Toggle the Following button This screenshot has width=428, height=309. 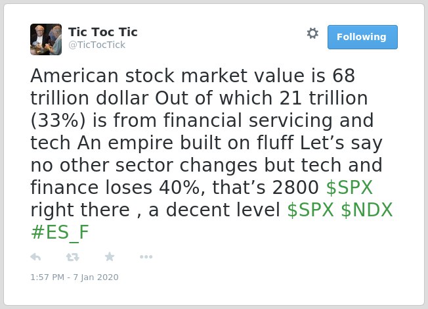click(362, 37)
